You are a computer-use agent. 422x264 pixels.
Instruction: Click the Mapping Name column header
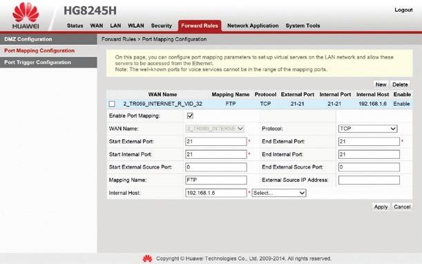(231, 95)
